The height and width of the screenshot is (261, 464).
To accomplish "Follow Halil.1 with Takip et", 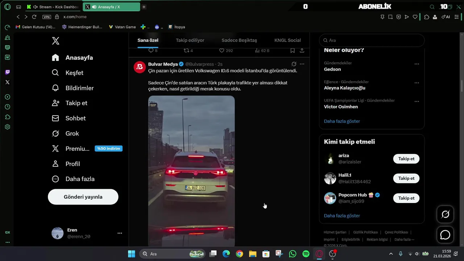I will click(x=406, y=178).
